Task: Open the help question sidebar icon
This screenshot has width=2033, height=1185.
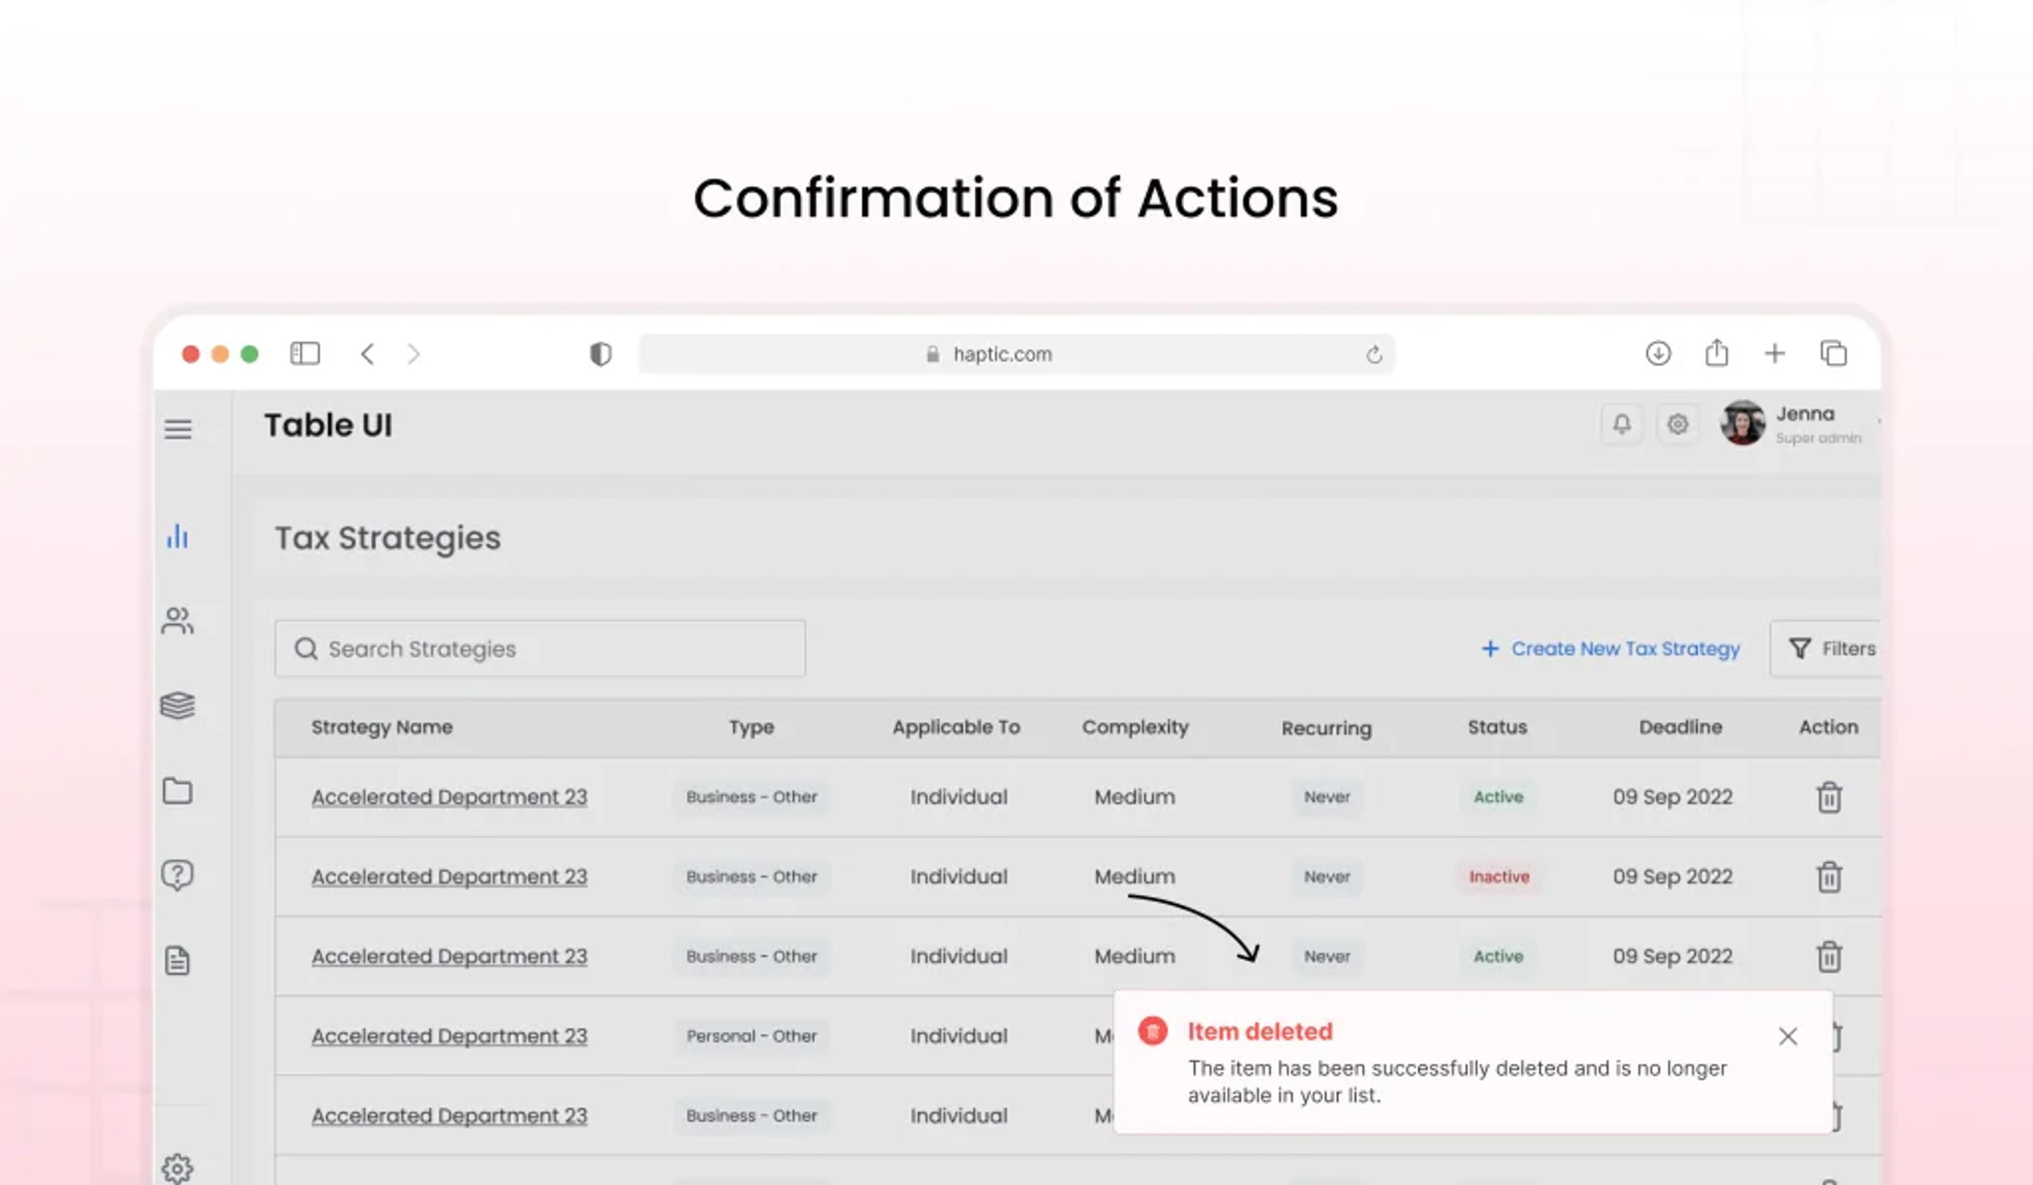Action: [x=177, y=875]
